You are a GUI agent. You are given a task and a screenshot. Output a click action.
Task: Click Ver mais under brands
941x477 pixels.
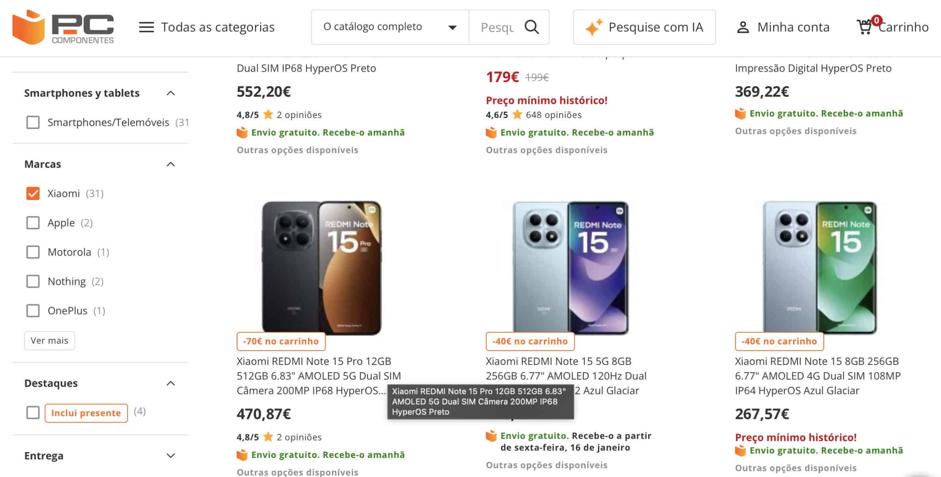pos(49,341)
